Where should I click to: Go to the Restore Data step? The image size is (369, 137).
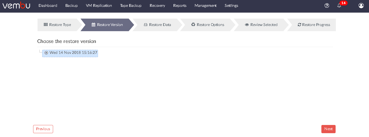[x=157, y=25]
